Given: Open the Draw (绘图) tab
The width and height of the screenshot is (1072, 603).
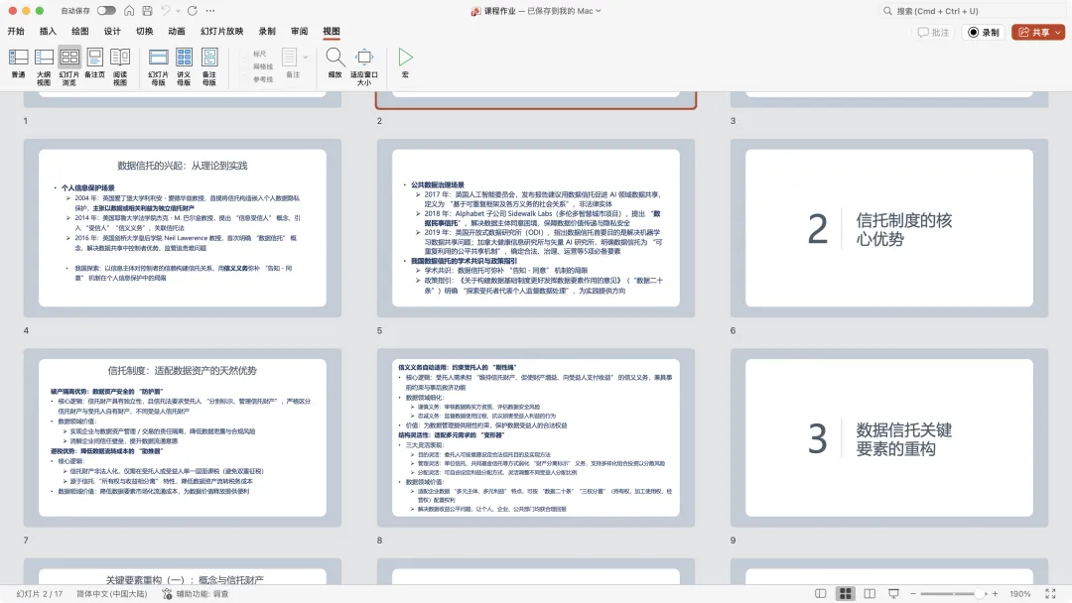Looking at the screenshot, I should (x=80, y=32).
